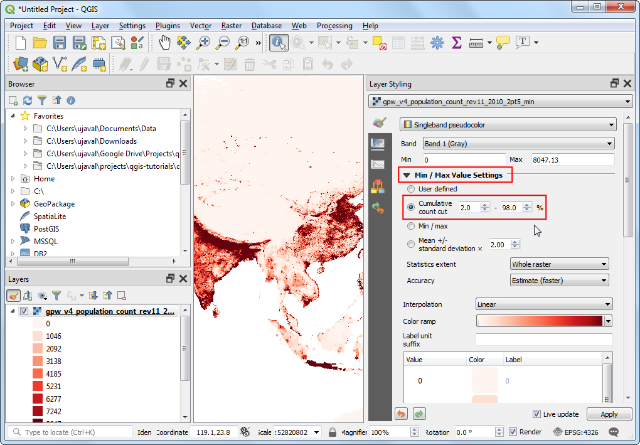Click the Zoom In magnifier tool
The image size is (640, 445).
[x=203, y=43]
